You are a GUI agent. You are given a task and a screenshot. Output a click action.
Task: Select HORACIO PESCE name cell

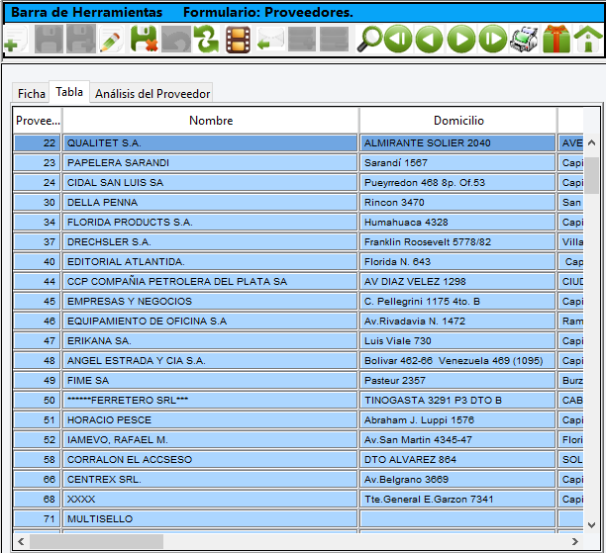coord(210,419)
